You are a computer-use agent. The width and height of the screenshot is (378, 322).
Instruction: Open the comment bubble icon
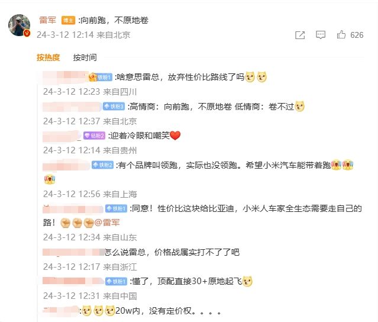coord(321,35)
